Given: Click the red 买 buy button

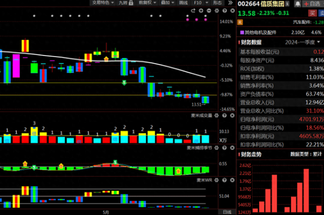Looking at the screenshot, I should click(x=313, y=13).
